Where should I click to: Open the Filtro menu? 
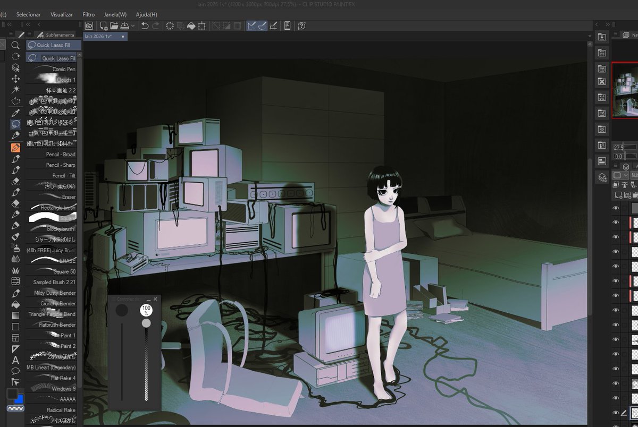click(x=89, y=14)
